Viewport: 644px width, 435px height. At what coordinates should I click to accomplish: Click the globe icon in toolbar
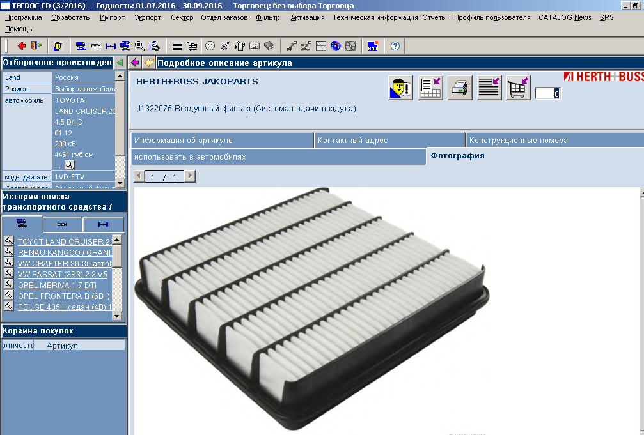point(336,46)
